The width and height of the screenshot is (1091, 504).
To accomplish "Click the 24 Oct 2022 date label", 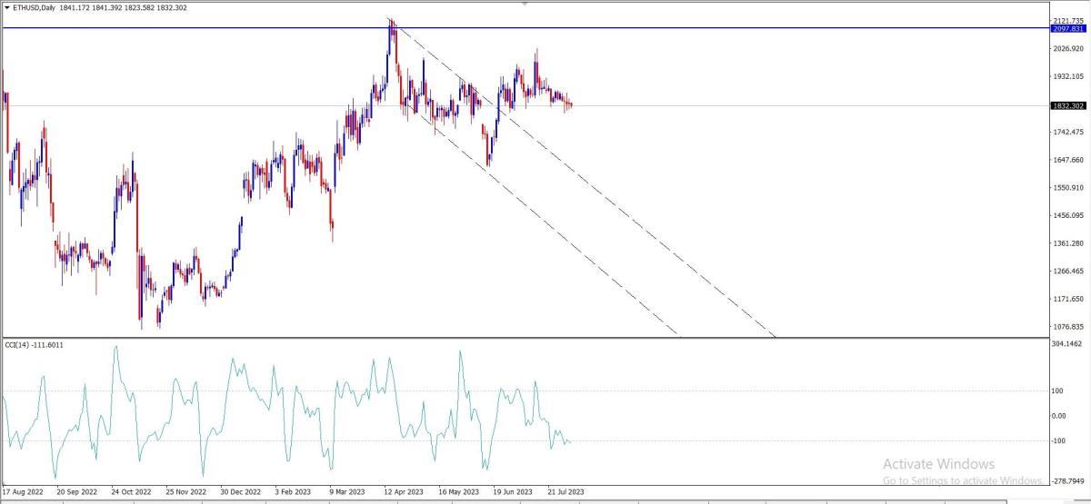I will tap(130, 491).
